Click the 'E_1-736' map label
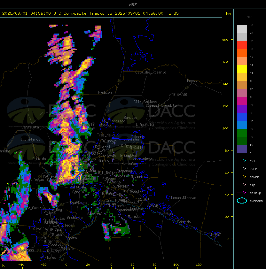 click(x=180, y=95)
